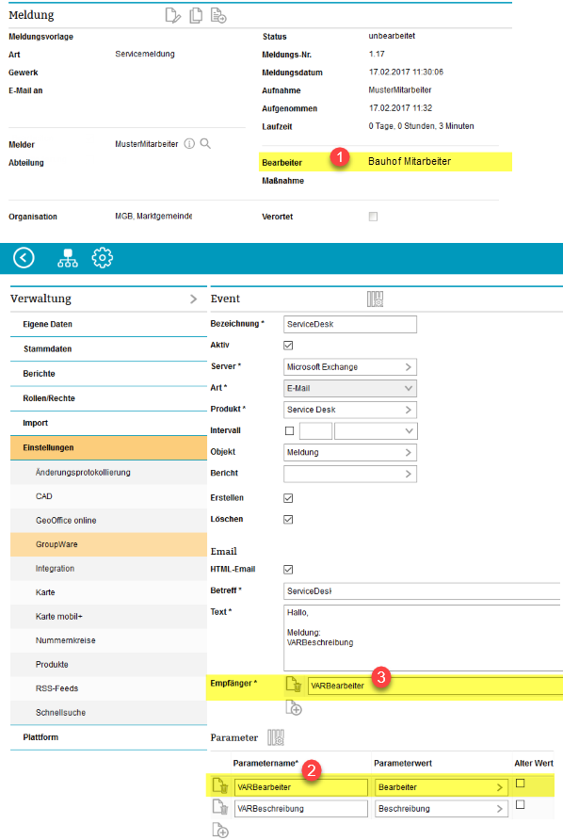Delete the VARBeschreibung parameter row
The image size is (563, 840).
pos(220,807)
